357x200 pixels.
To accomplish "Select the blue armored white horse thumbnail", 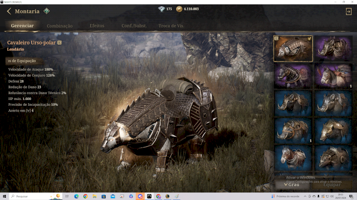I will (x=293, y=158).
